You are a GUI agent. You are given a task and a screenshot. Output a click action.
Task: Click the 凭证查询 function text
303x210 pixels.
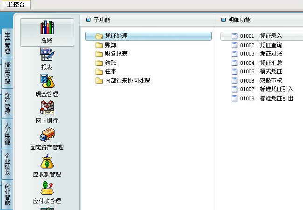pos(271,45)
